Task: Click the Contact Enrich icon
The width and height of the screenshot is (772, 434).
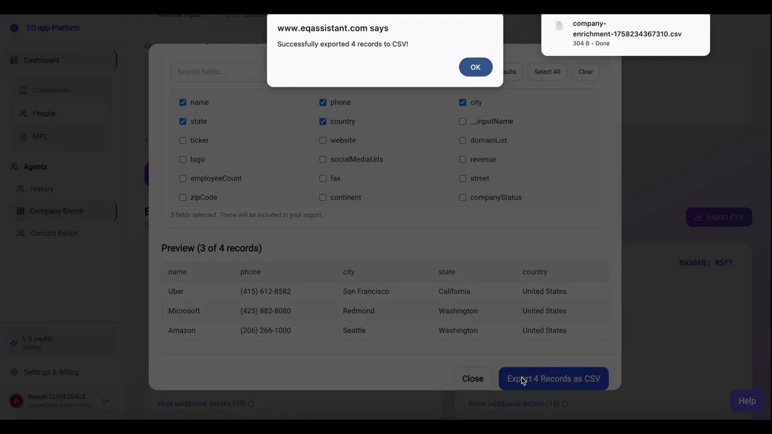Action: 21,234
